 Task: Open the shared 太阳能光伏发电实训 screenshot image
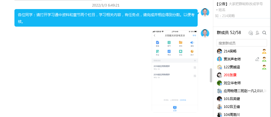pos(175,71)
